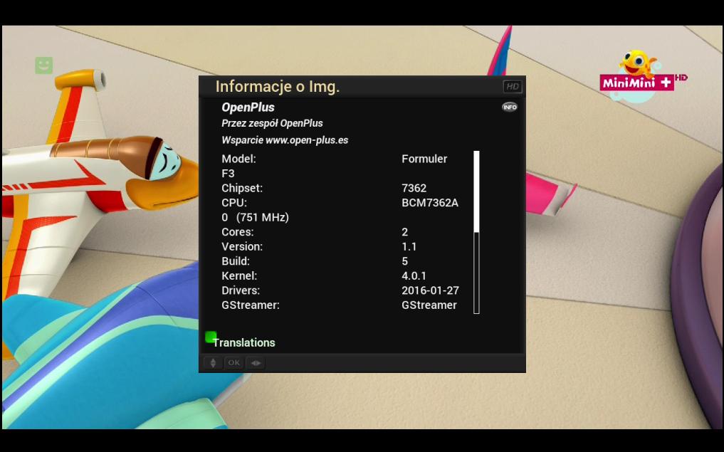This screenshot has width=724, height=452.
Task: Click the Cores: label
Action: 237,232
